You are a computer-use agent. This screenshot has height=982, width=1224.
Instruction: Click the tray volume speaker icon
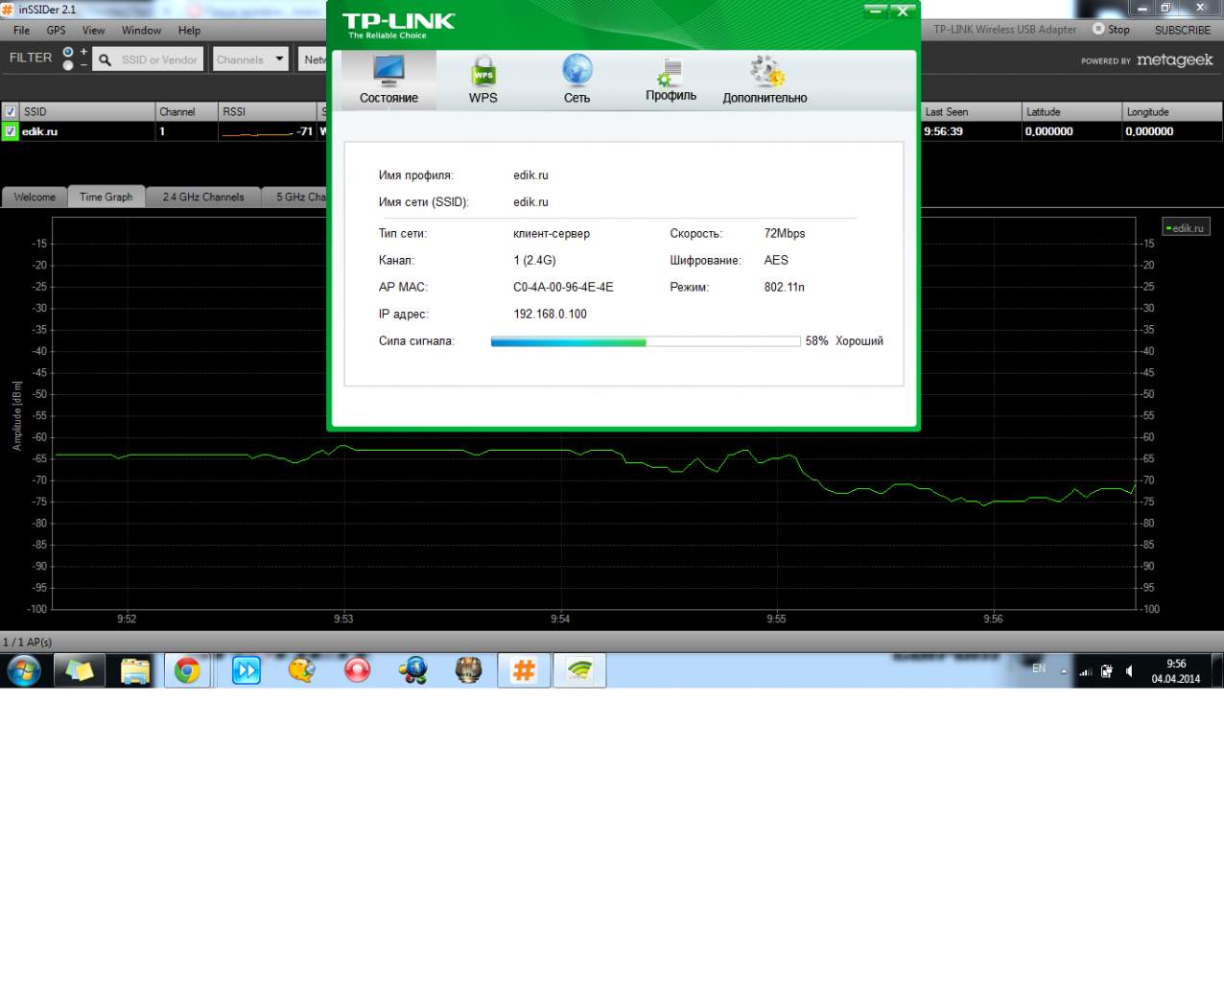tap(1130, 671)
